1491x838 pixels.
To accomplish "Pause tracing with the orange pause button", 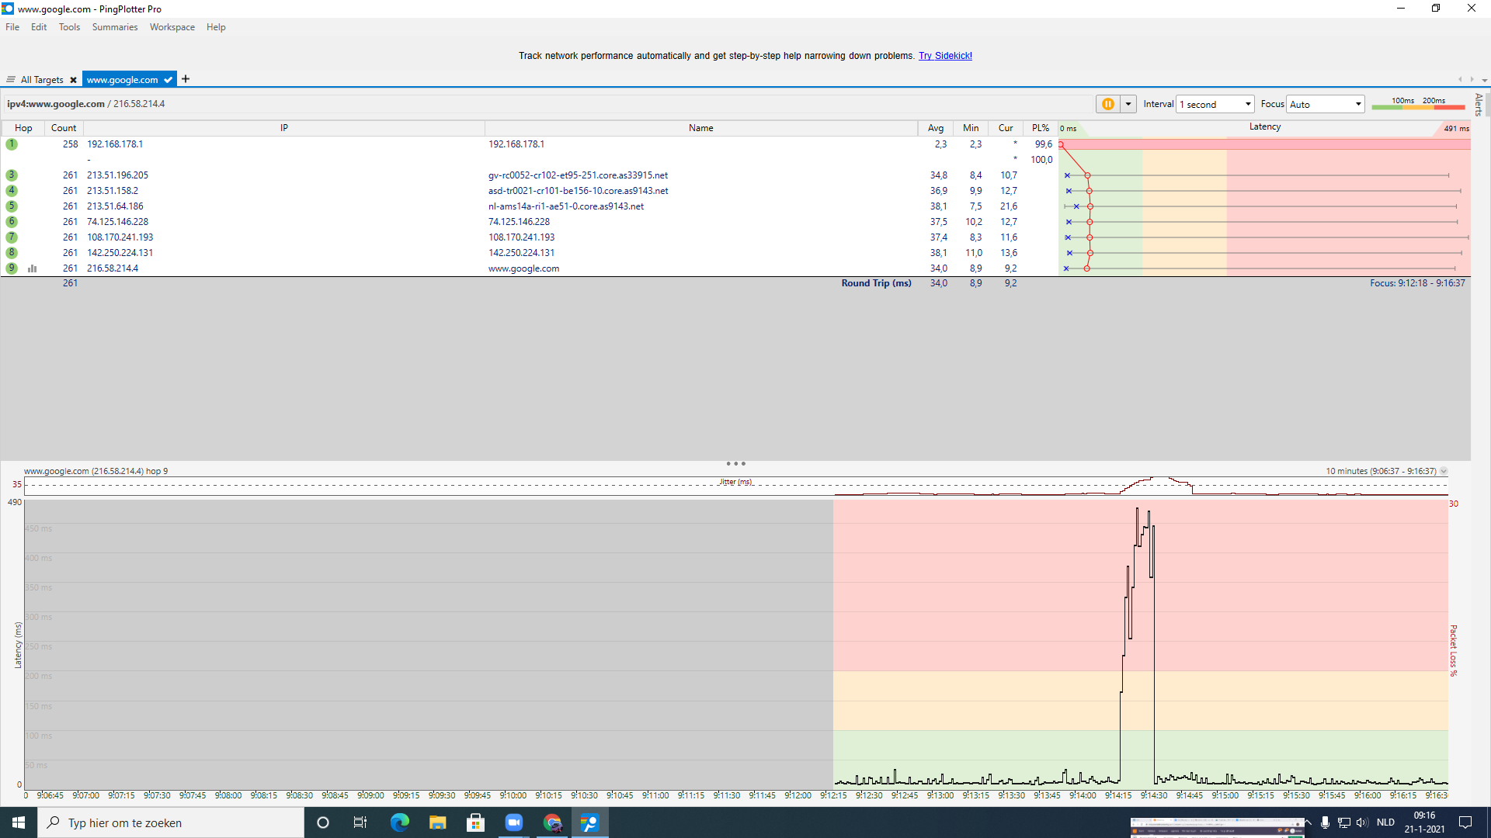I will point(1108,104).
